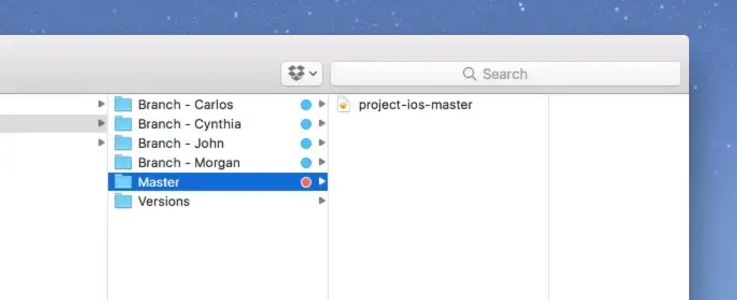Screen dimensions: 737x300
Task: Click the arrow at the right of Versions
Action: tap(322, 201)
